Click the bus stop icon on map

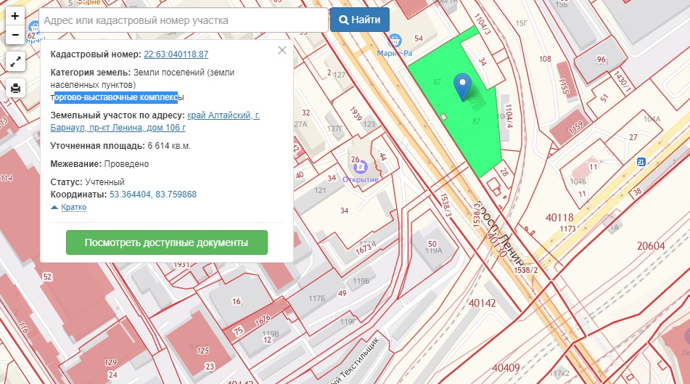click(x=641, y=161)
